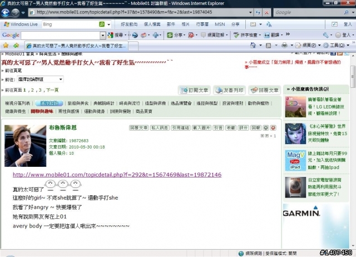Click the 引用連結 button on the post
The image size is (356, 257).
pyautogui.click(x=180, y=128)
